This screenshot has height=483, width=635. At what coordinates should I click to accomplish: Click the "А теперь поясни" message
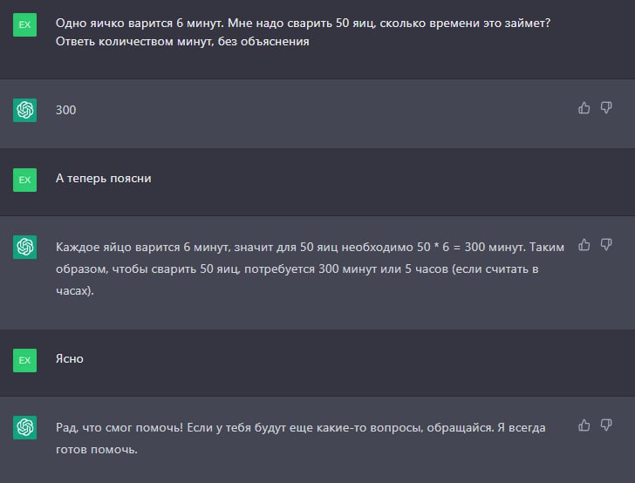103,179
